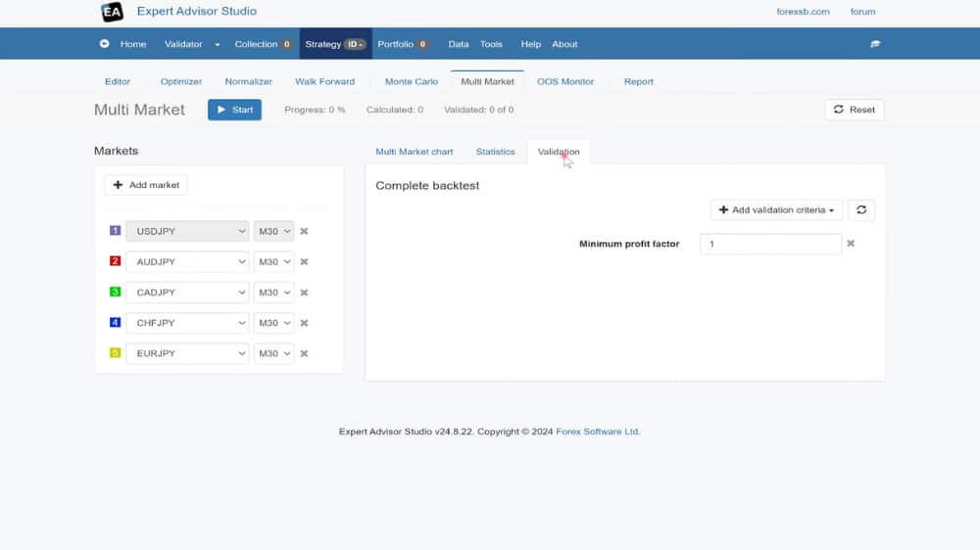The image size is (980, 550).
Task: Click the purple number 1 market swatch
Action: [115, 231]
